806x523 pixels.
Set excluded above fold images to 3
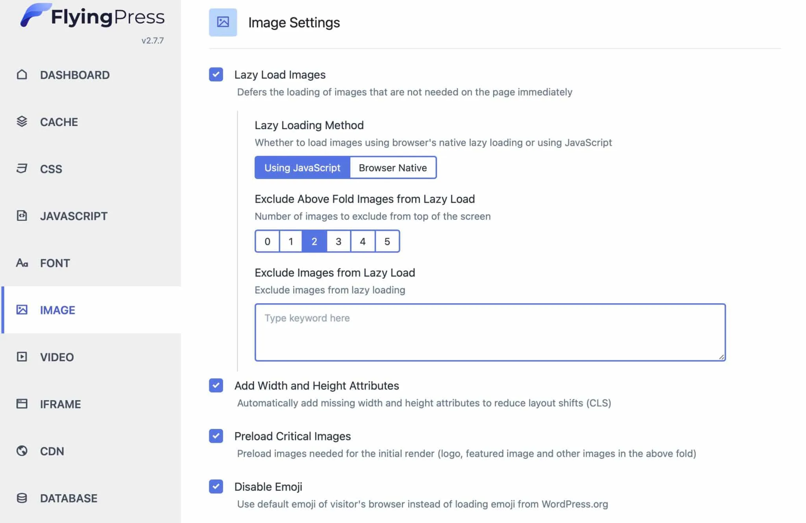(x=338, y=241)
